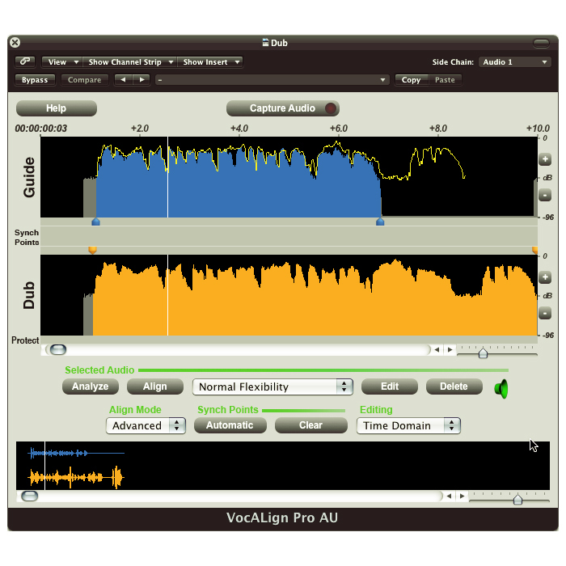Screen dimensions: 566x566
Task: Click the main waveform scrollbar thumb
Action: pos(58,349)
